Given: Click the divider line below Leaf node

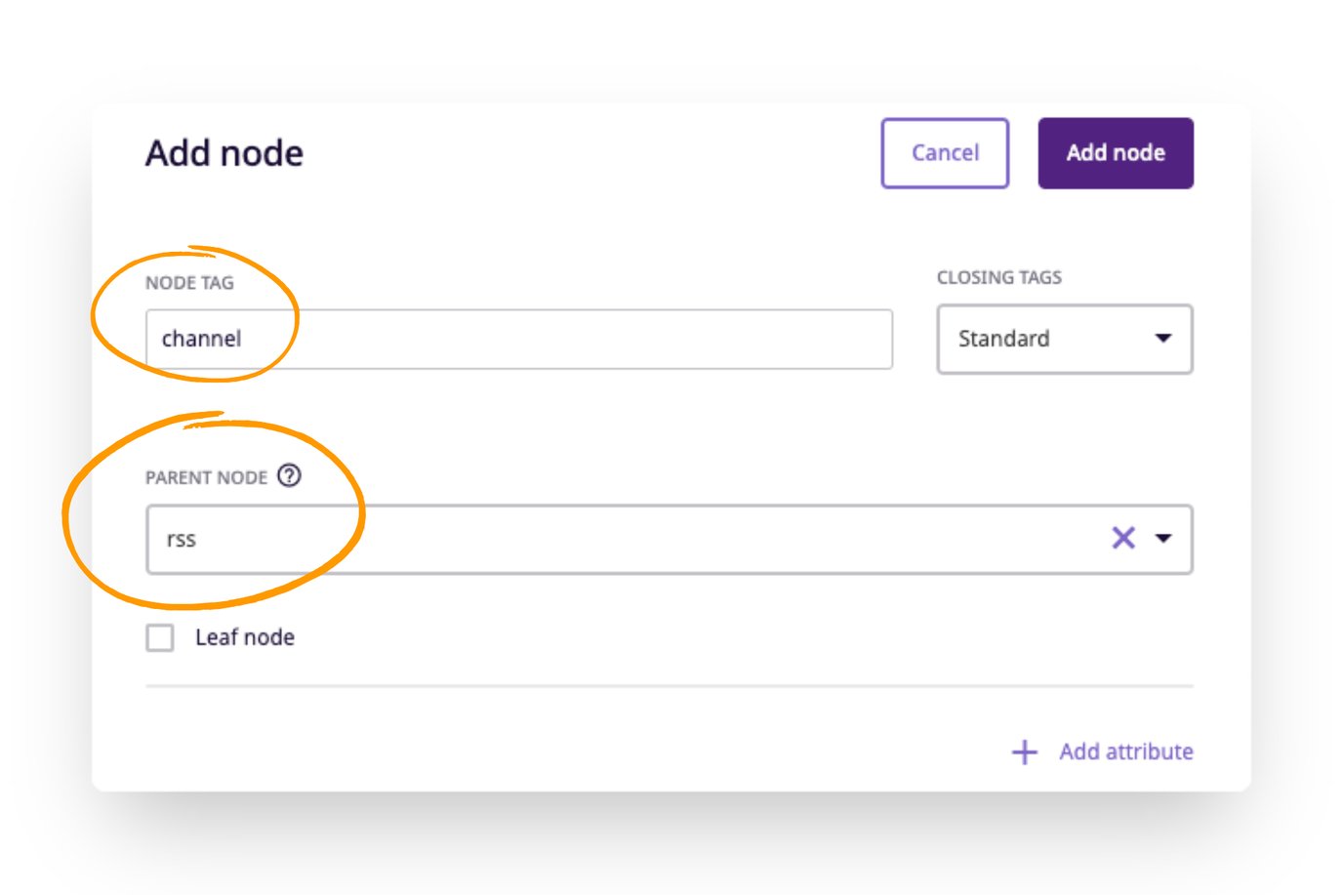Looking at the screenshot, I should (x=670, y=686).
